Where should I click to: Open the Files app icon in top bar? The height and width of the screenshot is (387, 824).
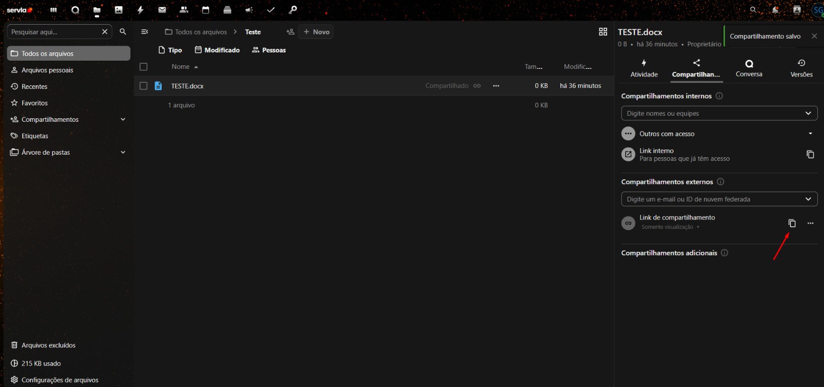point(97,10)
